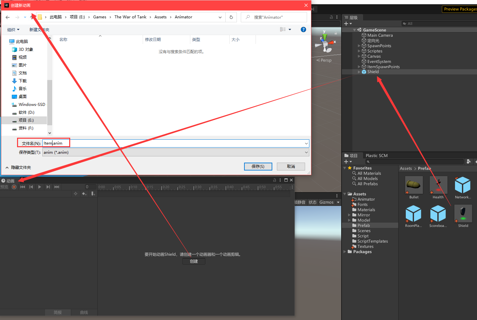Click the Add Keyframe diamond icon in Animation window
The image size is (477, 320).
[85, 194]
